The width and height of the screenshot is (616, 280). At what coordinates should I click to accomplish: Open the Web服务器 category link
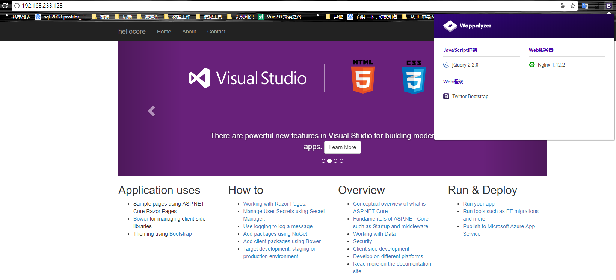[x=541, y=50]
